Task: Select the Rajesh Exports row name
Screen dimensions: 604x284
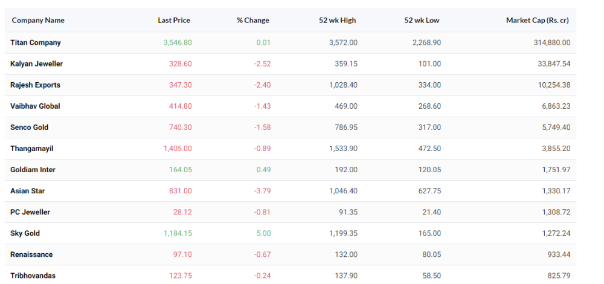Action: (x=36, y=85)
